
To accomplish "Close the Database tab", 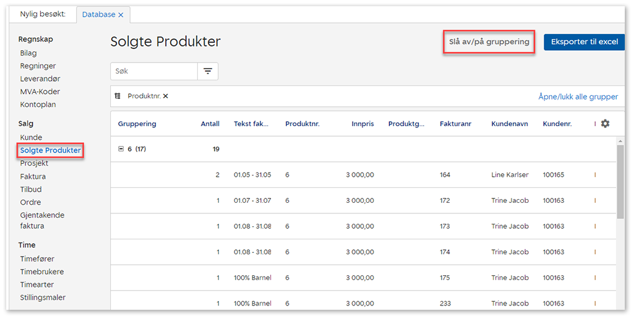I will (x=121, y=14).
